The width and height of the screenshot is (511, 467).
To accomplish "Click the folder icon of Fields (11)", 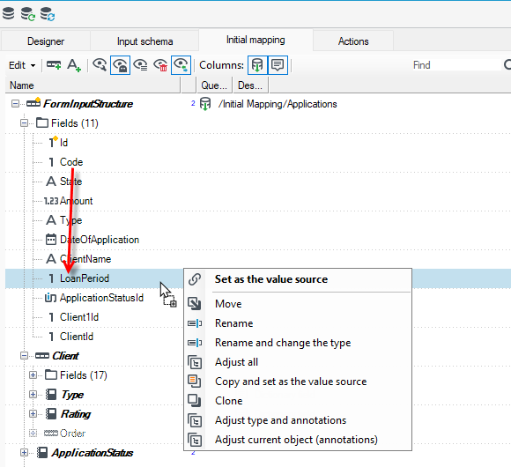I will [x=42, y=122].
